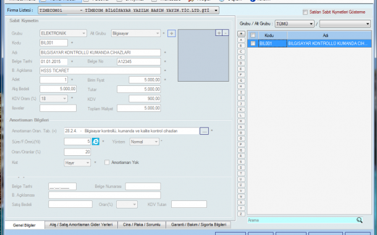Open Garanti / Bakım / Sigorta Bilgileri tab
This screenshot has height=235, width=377.
click(x=198, y=224)
